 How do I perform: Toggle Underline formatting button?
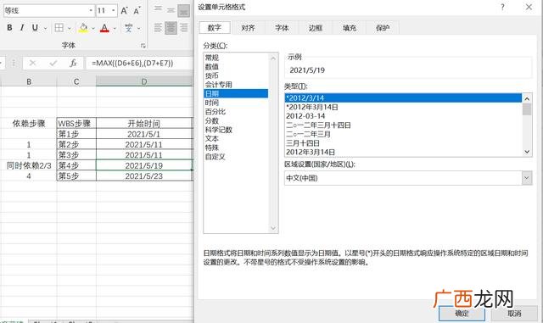pyautogui.click(x=35, y=28)
